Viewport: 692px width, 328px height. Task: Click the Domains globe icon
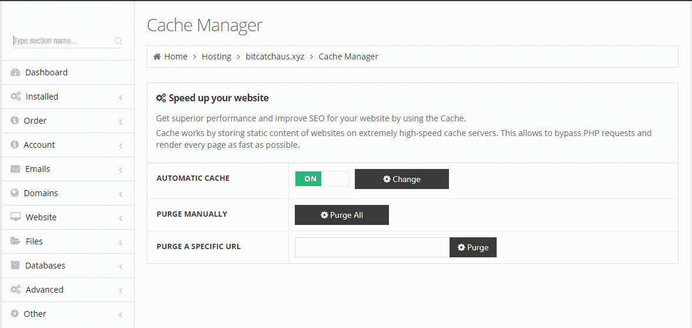click(15, 193)
